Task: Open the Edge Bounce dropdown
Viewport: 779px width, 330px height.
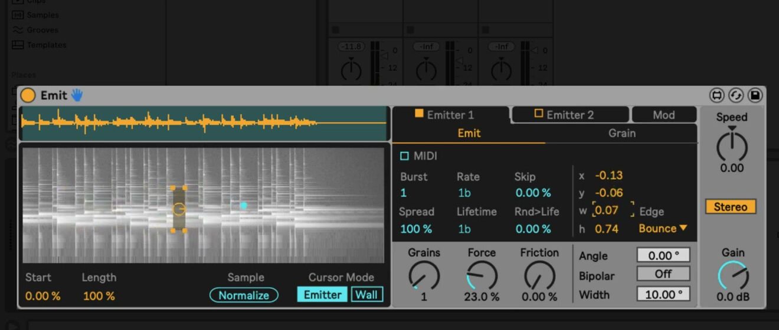Action: click(663, 229)
